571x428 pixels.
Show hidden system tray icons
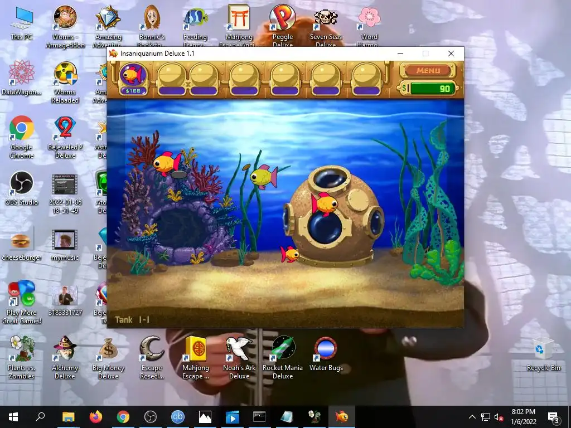point(472,417)
